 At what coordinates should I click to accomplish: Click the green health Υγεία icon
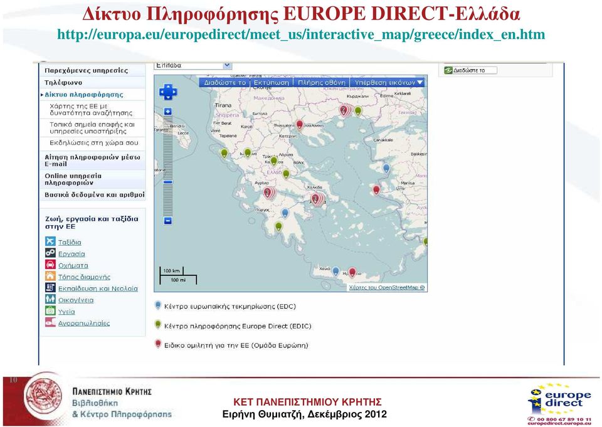[50, 310]
